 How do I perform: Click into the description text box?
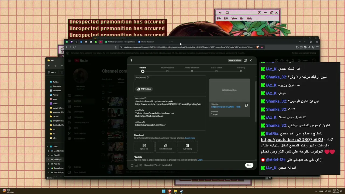point(170,113)
